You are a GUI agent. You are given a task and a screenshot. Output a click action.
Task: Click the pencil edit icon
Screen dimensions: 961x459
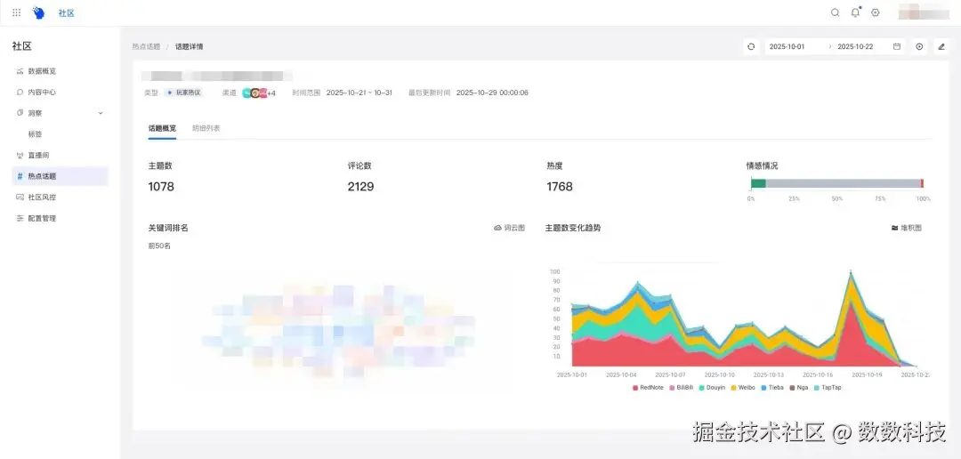point(941,46)
